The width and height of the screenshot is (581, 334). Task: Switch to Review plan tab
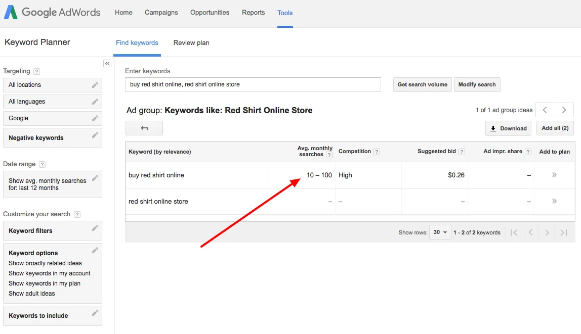tap(191, 42)
